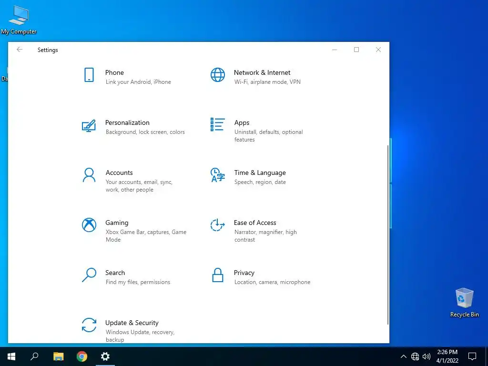Click 'Find my files, permissions' text
The width and height of the screenshot is (488, 366).
point(138,282)
